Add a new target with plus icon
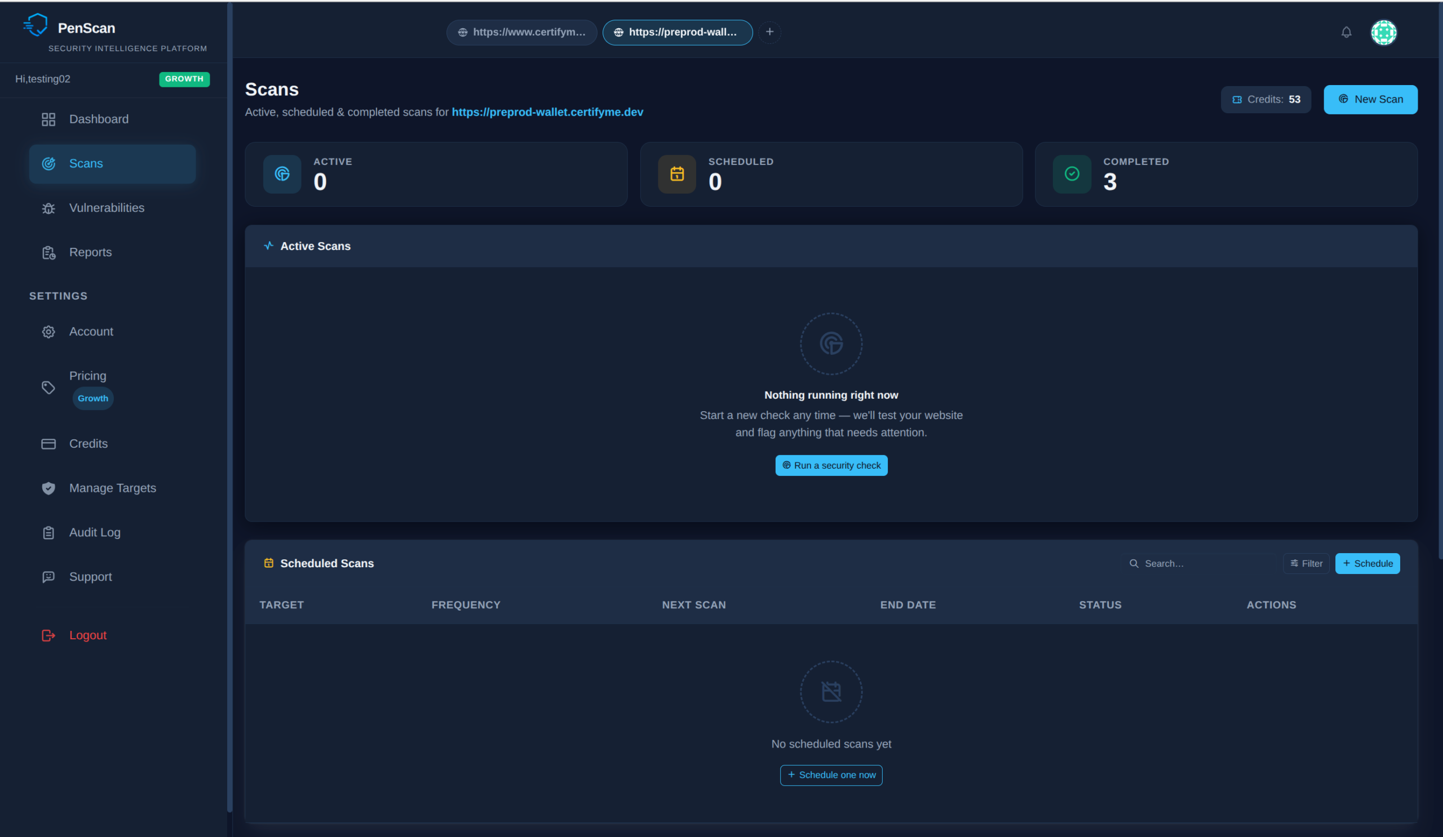 click(769, 32)
